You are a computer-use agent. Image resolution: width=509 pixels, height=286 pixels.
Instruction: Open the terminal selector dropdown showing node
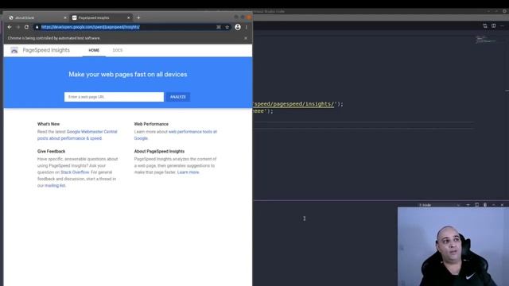click(x=440, y=205)
